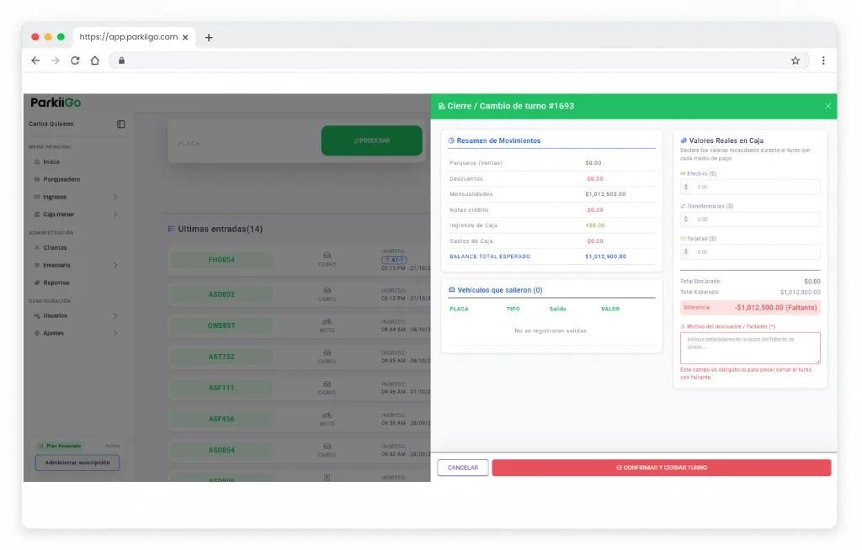
Task: Click the Motivo del descuadre text area
Action: [750, 348]
